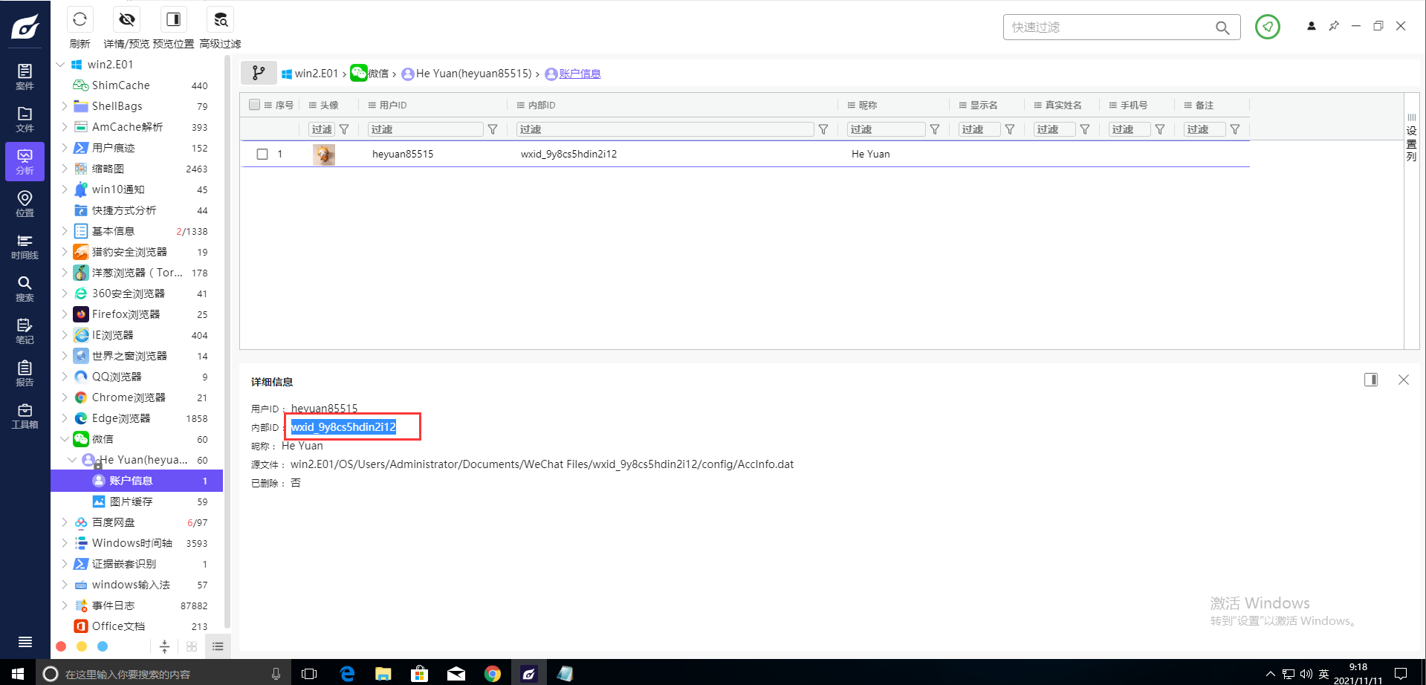Expand the 用户痕迹 tree node
Viewport: 1426px width, 685px height.
tap(65, 148)
